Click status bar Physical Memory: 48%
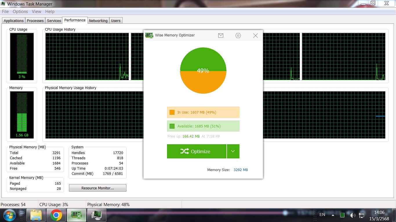Image resolution: width=396 pixels, height=222 pixels. pos(108,204)
